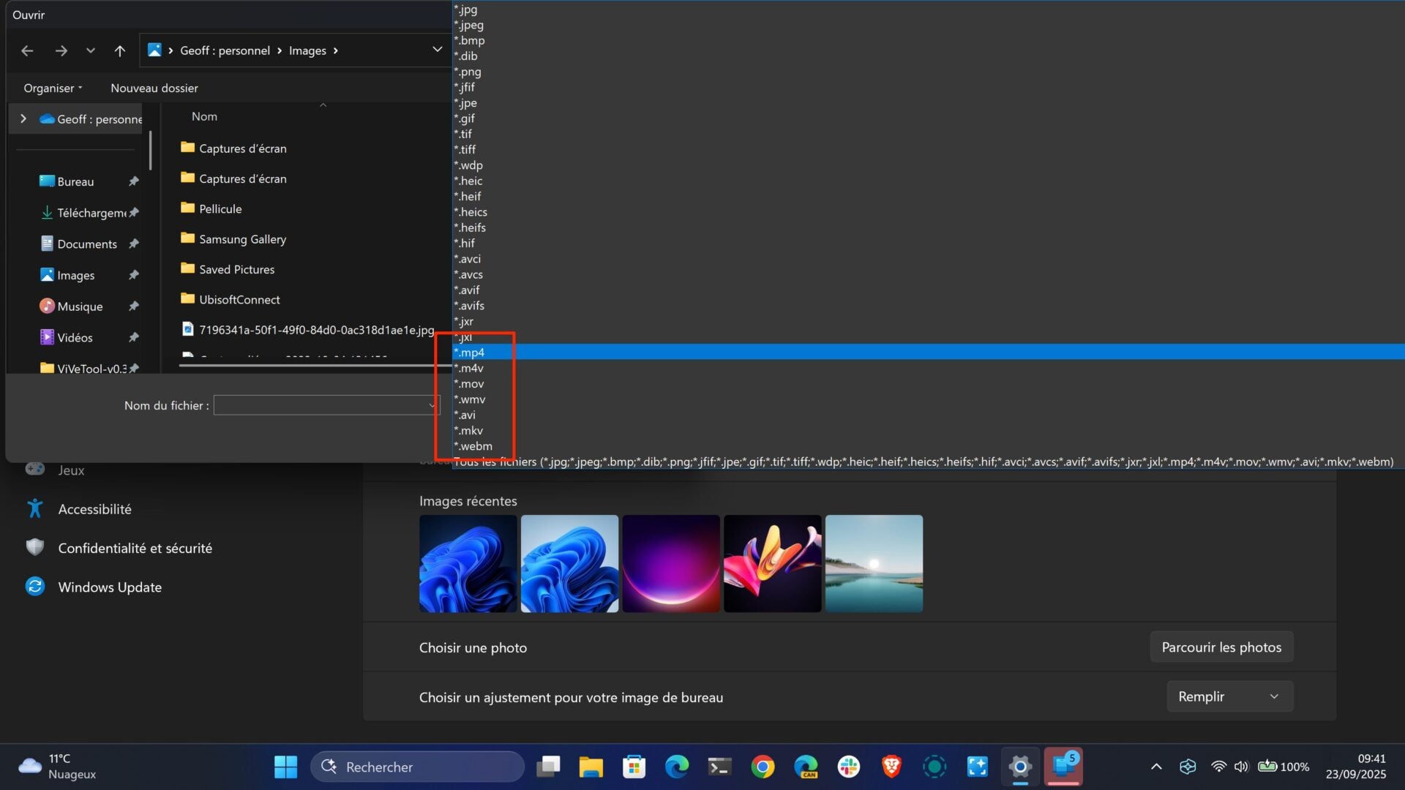Select *.mp4 in the file type list

tap(471, 352)
